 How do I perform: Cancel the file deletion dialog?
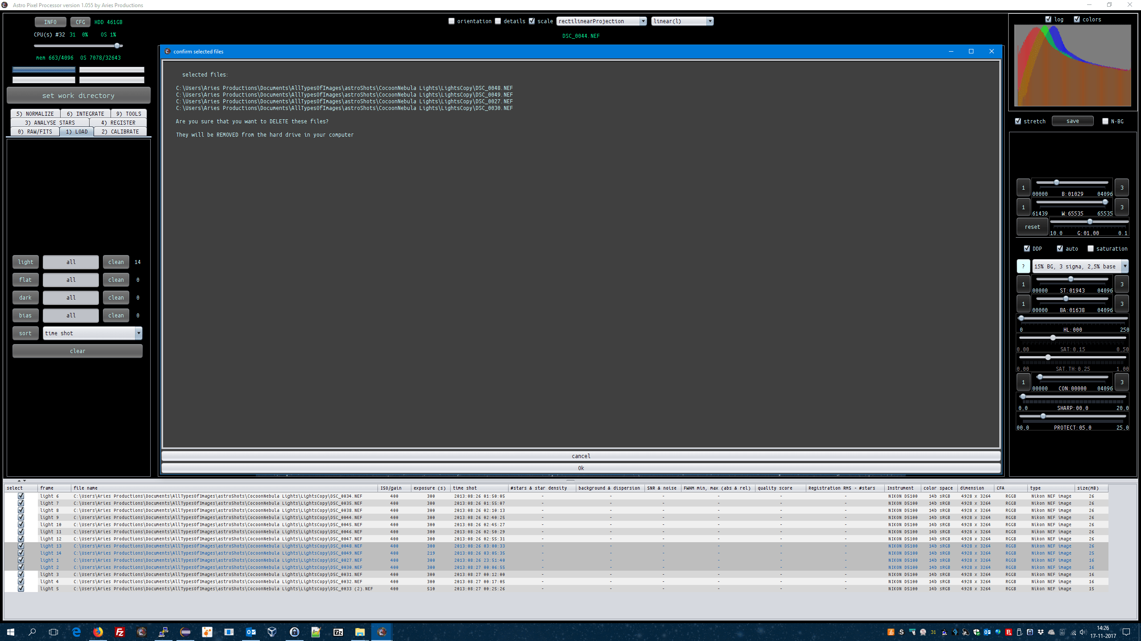point(581,456)
